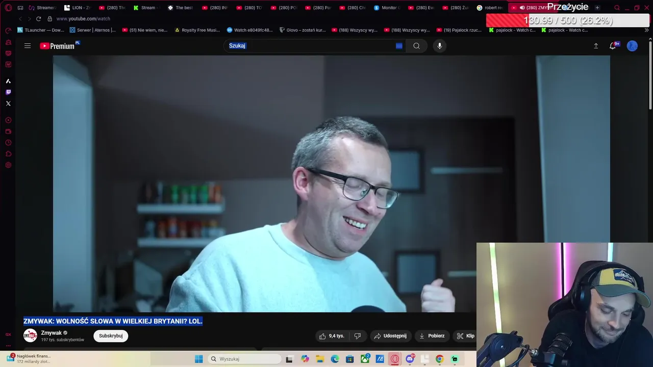
Task: Mute the playing ZMYWAK tab speaker icon
Action: pyautogui.click(x=522, y=8)
